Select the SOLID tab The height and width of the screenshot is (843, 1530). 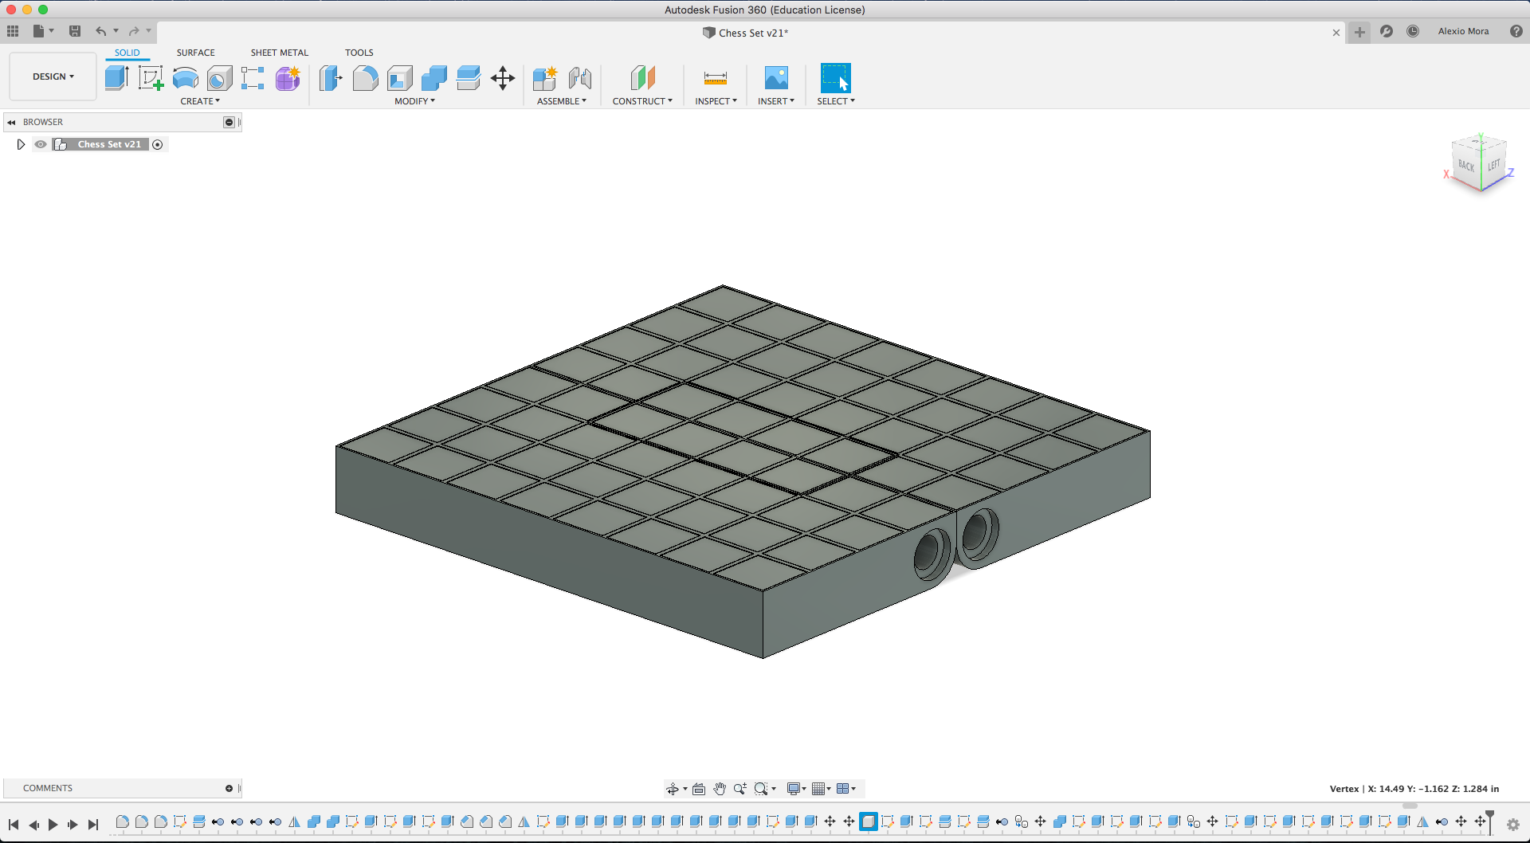[127, 53]
